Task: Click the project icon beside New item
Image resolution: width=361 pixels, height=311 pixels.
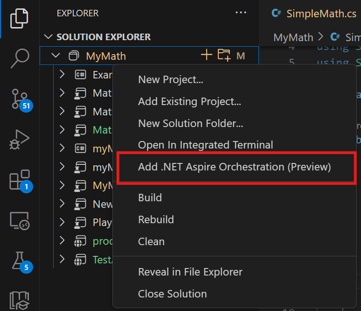Action: pos(80,204)
